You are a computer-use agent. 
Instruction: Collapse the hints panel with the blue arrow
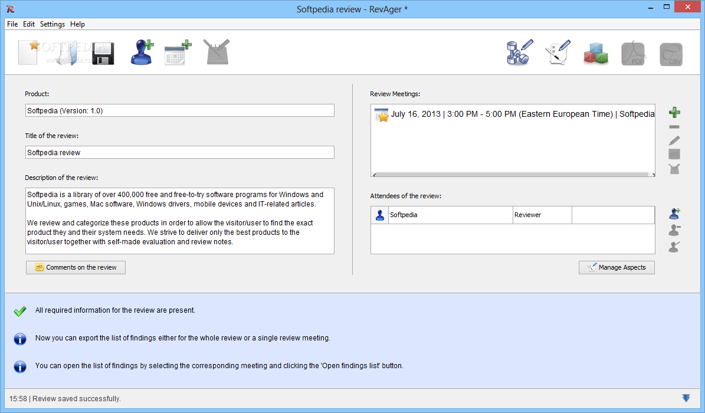click(686, 398)
